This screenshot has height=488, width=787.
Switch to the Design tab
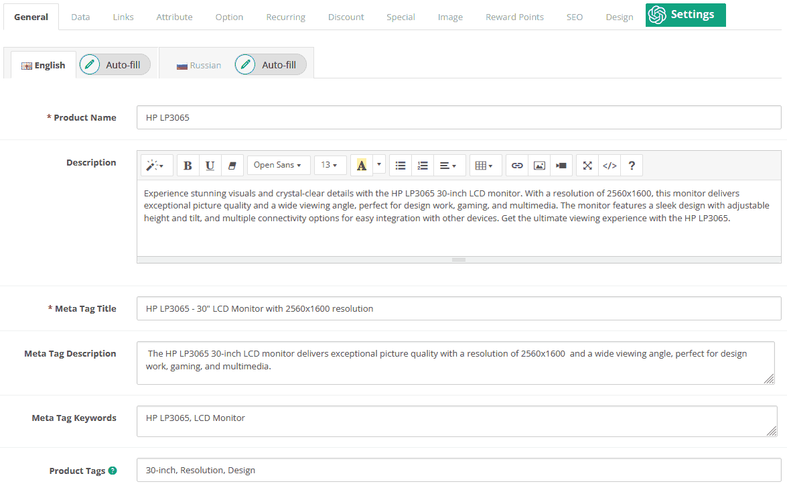click(620, 17)
